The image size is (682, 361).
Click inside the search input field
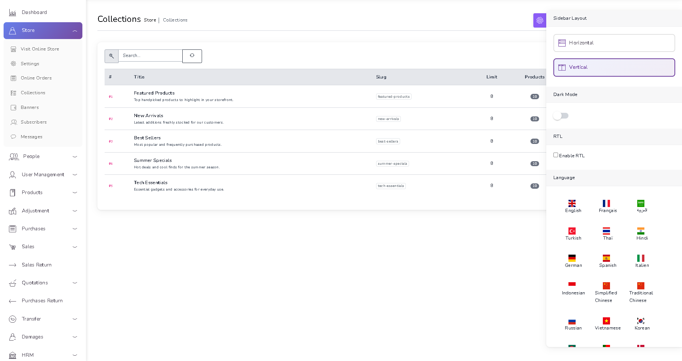(x=150, y=56)
